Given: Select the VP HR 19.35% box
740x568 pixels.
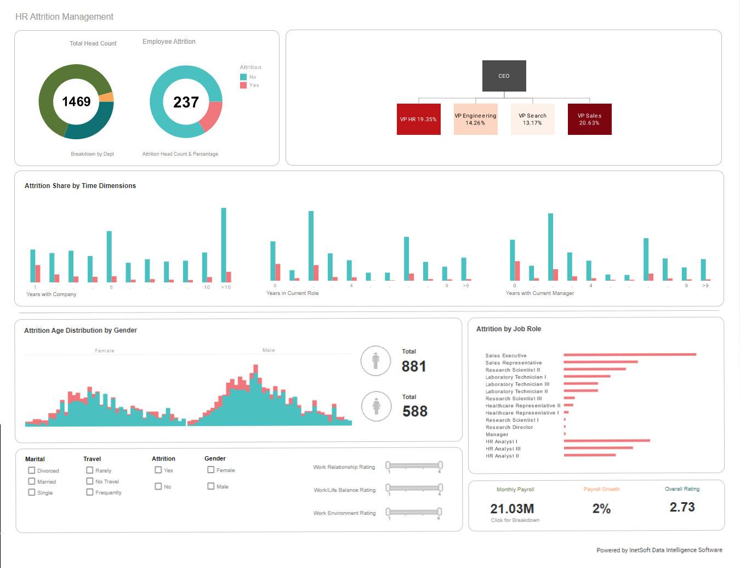Looking at the screenshot, I should click(419, 119).
